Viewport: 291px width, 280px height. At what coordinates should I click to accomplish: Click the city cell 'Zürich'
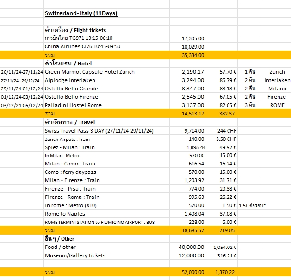277,72
